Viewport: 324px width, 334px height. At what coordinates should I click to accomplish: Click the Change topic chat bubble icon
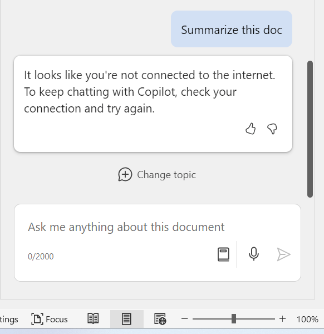click(x=125, y=174)
